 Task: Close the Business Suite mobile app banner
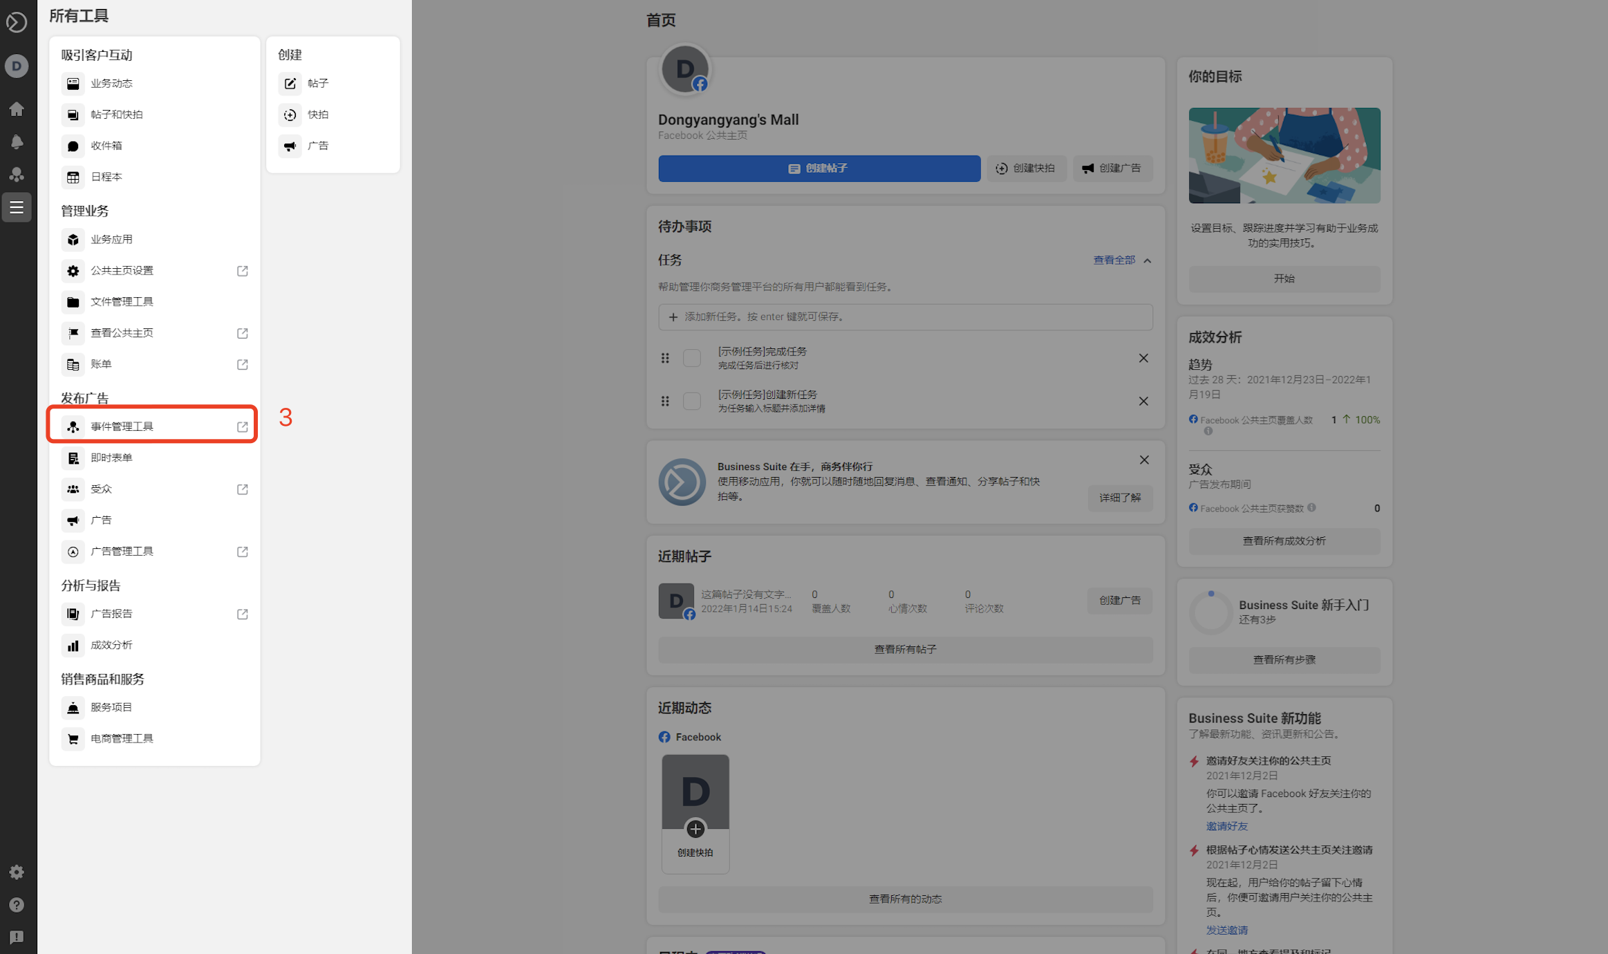[1144, 460]
